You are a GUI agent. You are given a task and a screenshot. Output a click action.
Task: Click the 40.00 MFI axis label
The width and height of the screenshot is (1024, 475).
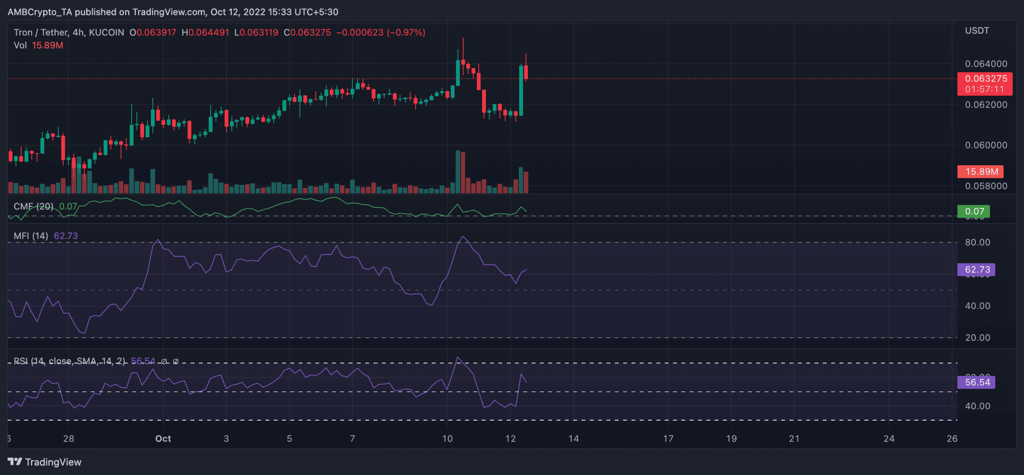point(978,306)
